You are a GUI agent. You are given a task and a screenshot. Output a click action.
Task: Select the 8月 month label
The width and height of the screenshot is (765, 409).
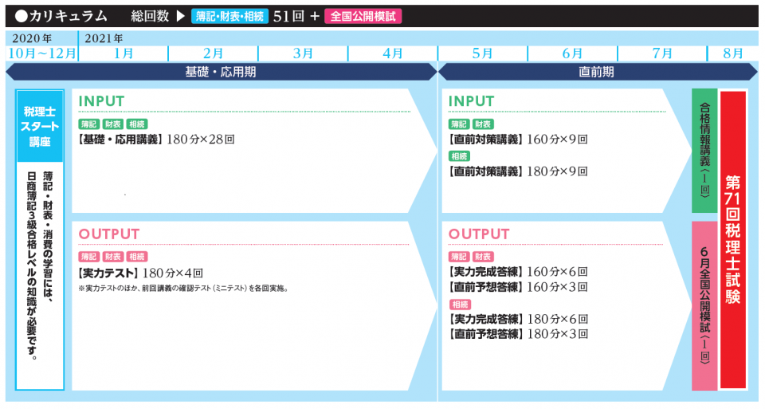732,53
